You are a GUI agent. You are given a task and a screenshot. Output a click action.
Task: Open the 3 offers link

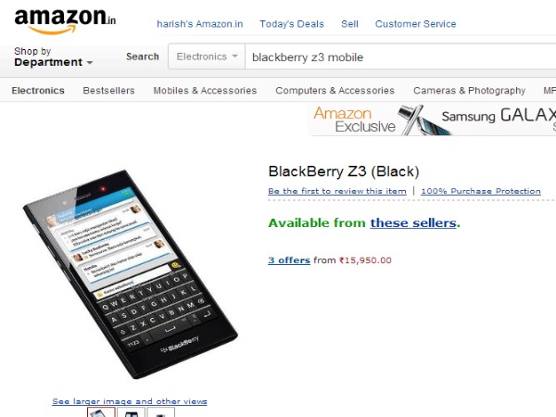[x=289, y=260]
